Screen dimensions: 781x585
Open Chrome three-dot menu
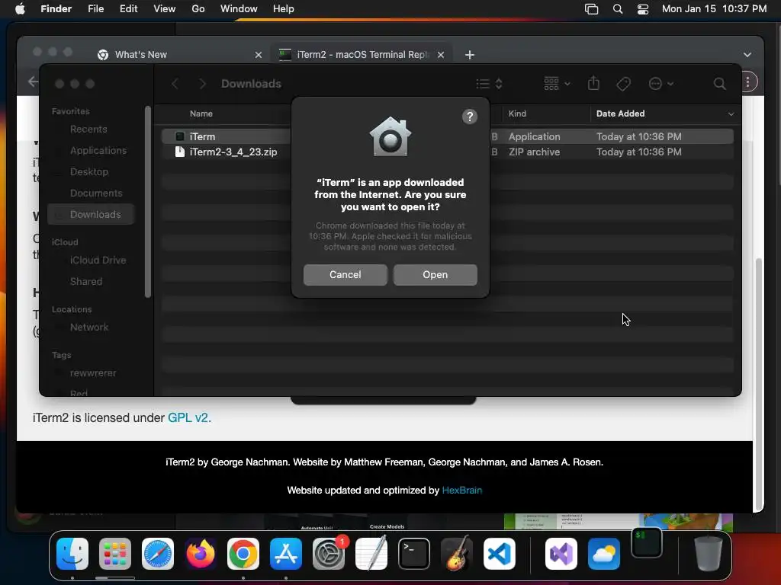[748, 82]
